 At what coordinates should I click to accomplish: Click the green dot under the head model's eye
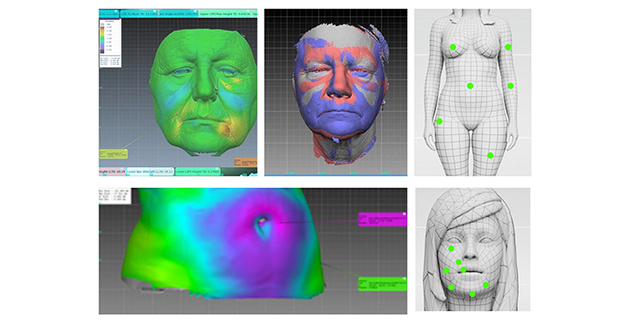(x=451, y=249)
